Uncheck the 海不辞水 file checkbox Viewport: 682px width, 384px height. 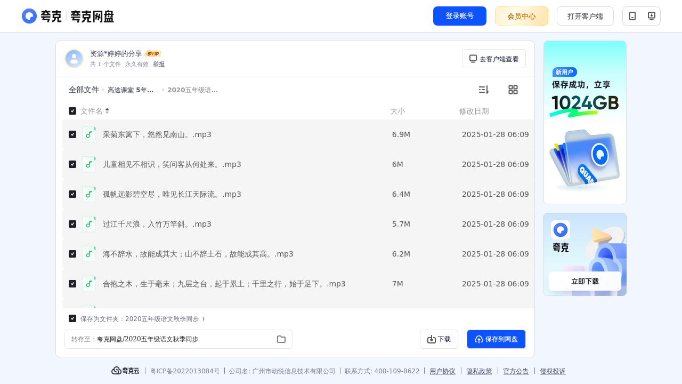[x=72, y=254]
